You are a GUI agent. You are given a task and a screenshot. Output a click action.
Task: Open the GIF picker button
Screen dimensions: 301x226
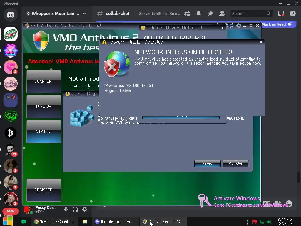pyautogui.click(x=267, y=203)
